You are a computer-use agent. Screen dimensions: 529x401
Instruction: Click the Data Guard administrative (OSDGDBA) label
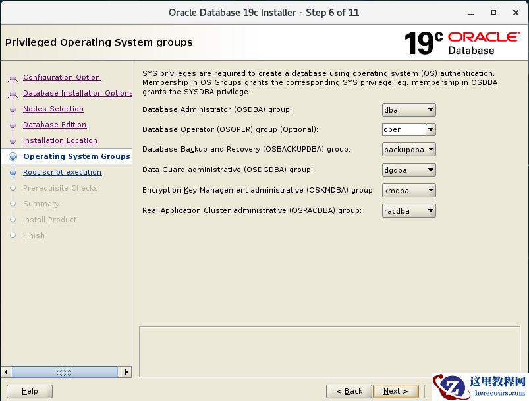pos(227,170)
